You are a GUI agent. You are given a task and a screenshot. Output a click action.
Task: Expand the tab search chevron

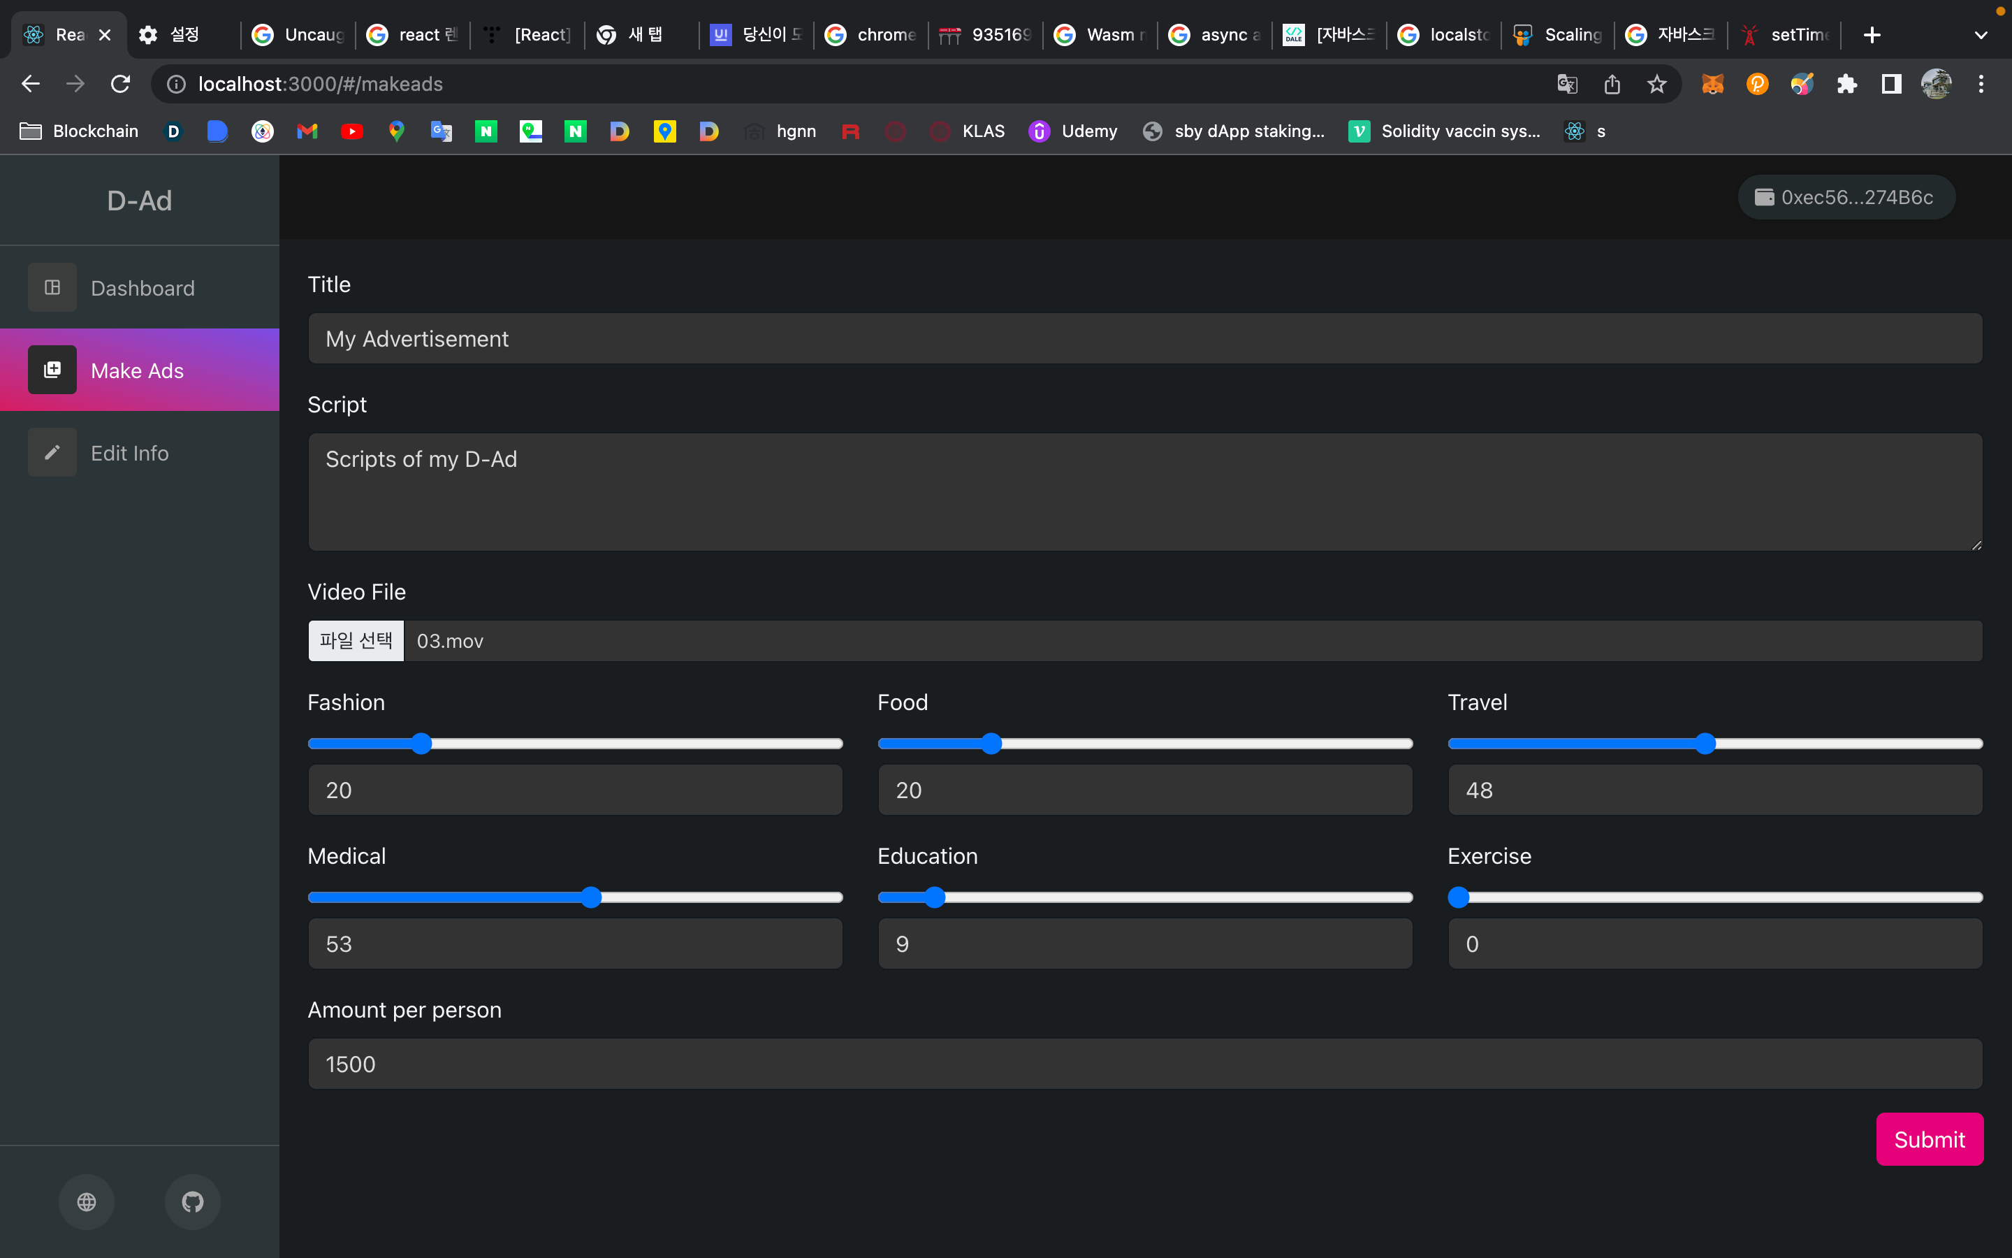pyautogui.click(x=1981, y=35)
